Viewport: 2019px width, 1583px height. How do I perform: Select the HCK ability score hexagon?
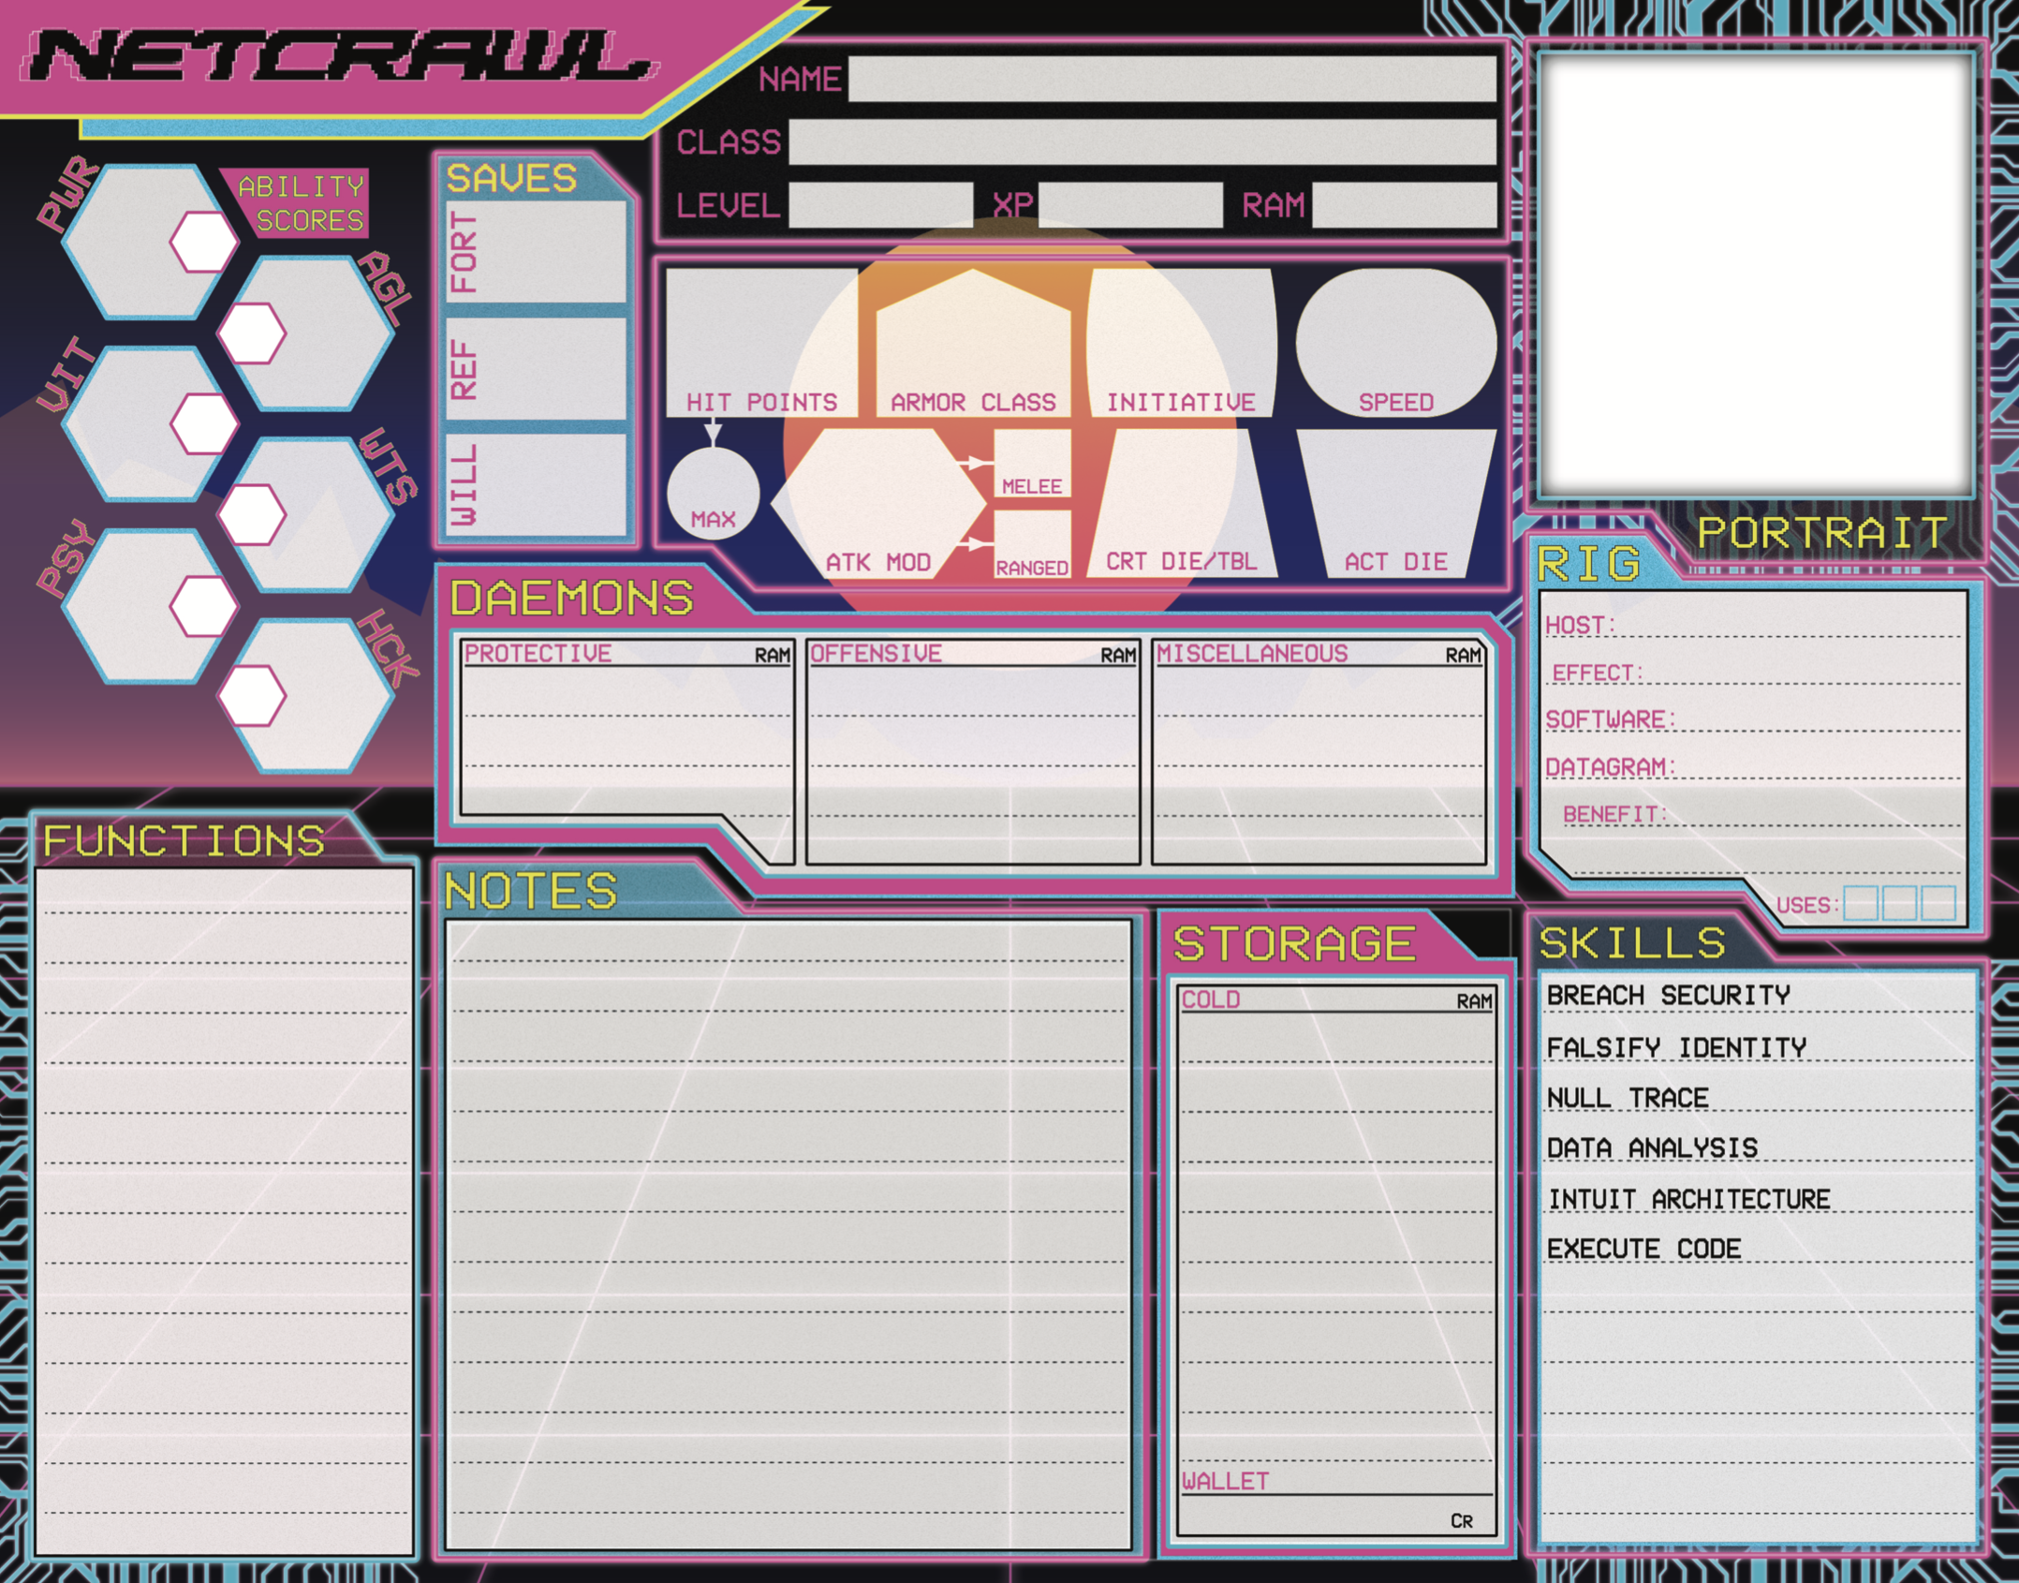[x=323, y=695]
